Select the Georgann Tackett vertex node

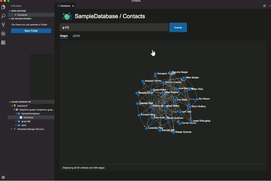[155, 74]
